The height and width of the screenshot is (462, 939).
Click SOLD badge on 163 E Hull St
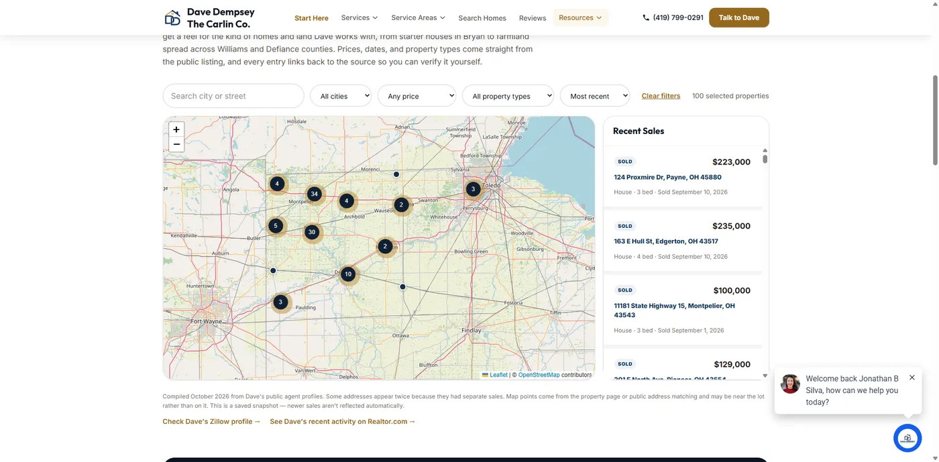(625, 226)
